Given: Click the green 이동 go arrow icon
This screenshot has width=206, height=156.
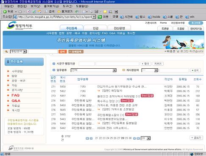Looking at the screenshot, I should [x=100, y=17].
